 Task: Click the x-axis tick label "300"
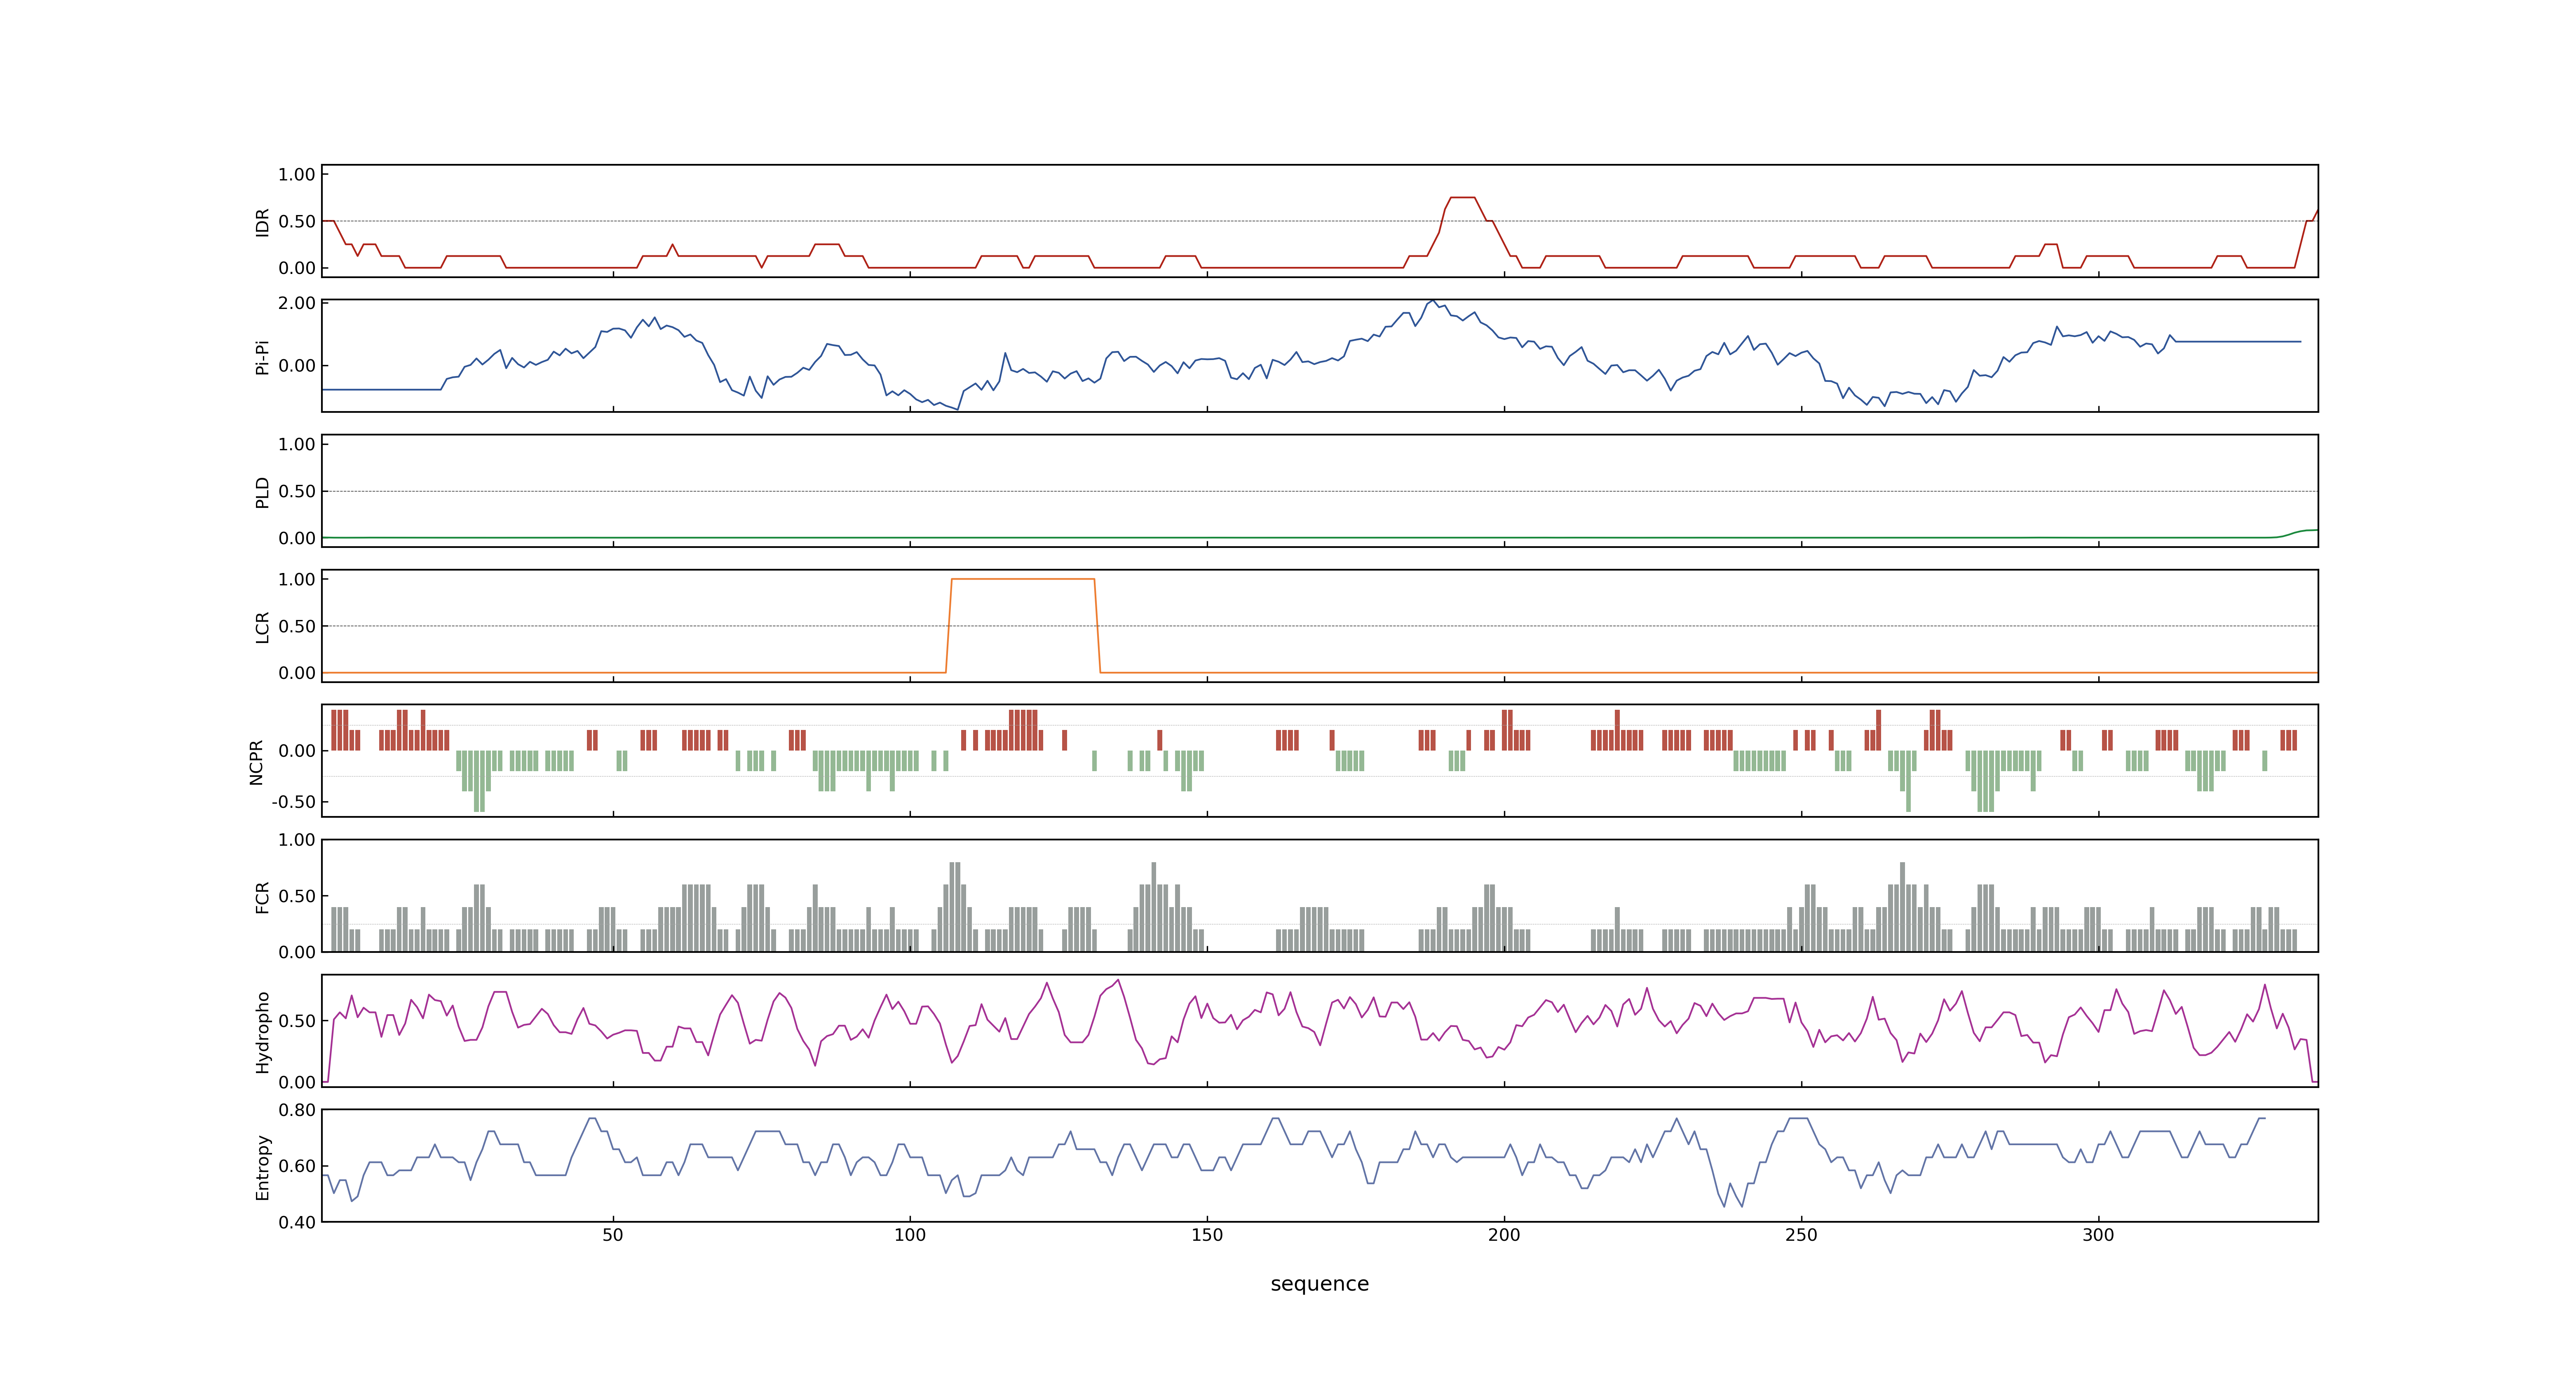tap(2098, 1235)
